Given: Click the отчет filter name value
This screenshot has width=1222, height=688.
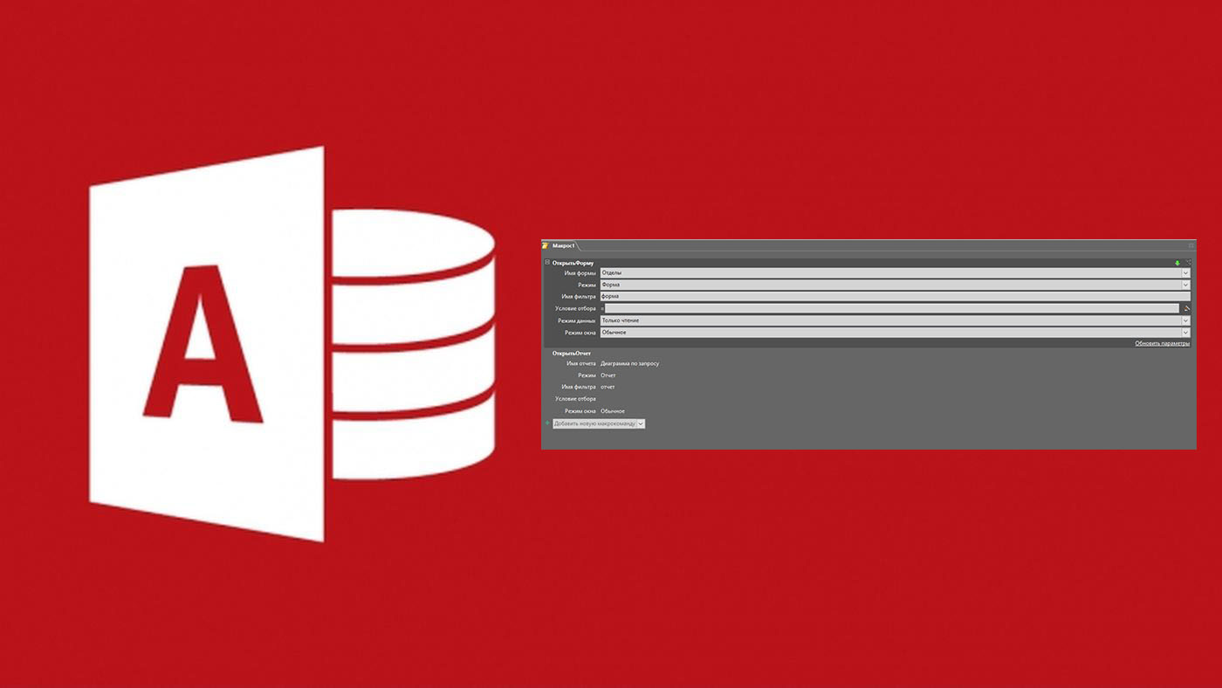Looking at the screenshot, I should click(x=608, y=387).
